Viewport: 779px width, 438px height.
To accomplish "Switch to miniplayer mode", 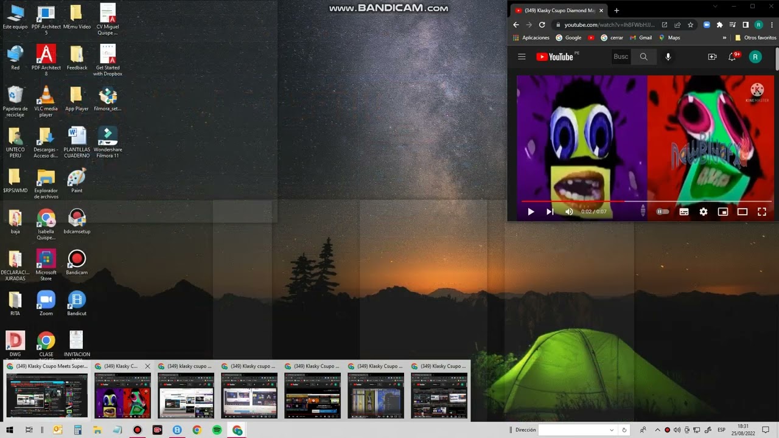I will (723, 212).
